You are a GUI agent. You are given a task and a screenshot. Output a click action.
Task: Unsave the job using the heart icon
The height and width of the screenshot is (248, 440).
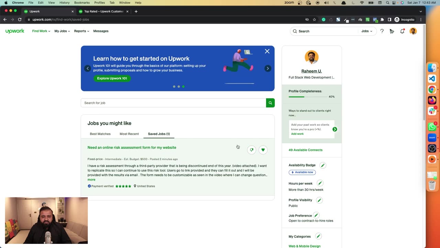point(263,150)
